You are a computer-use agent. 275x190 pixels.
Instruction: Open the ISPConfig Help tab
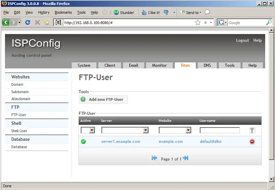[x=253, y=65]
